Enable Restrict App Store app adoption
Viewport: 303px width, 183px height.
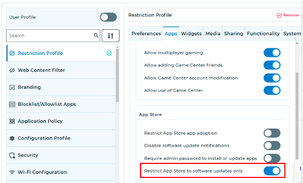(272, 133)
